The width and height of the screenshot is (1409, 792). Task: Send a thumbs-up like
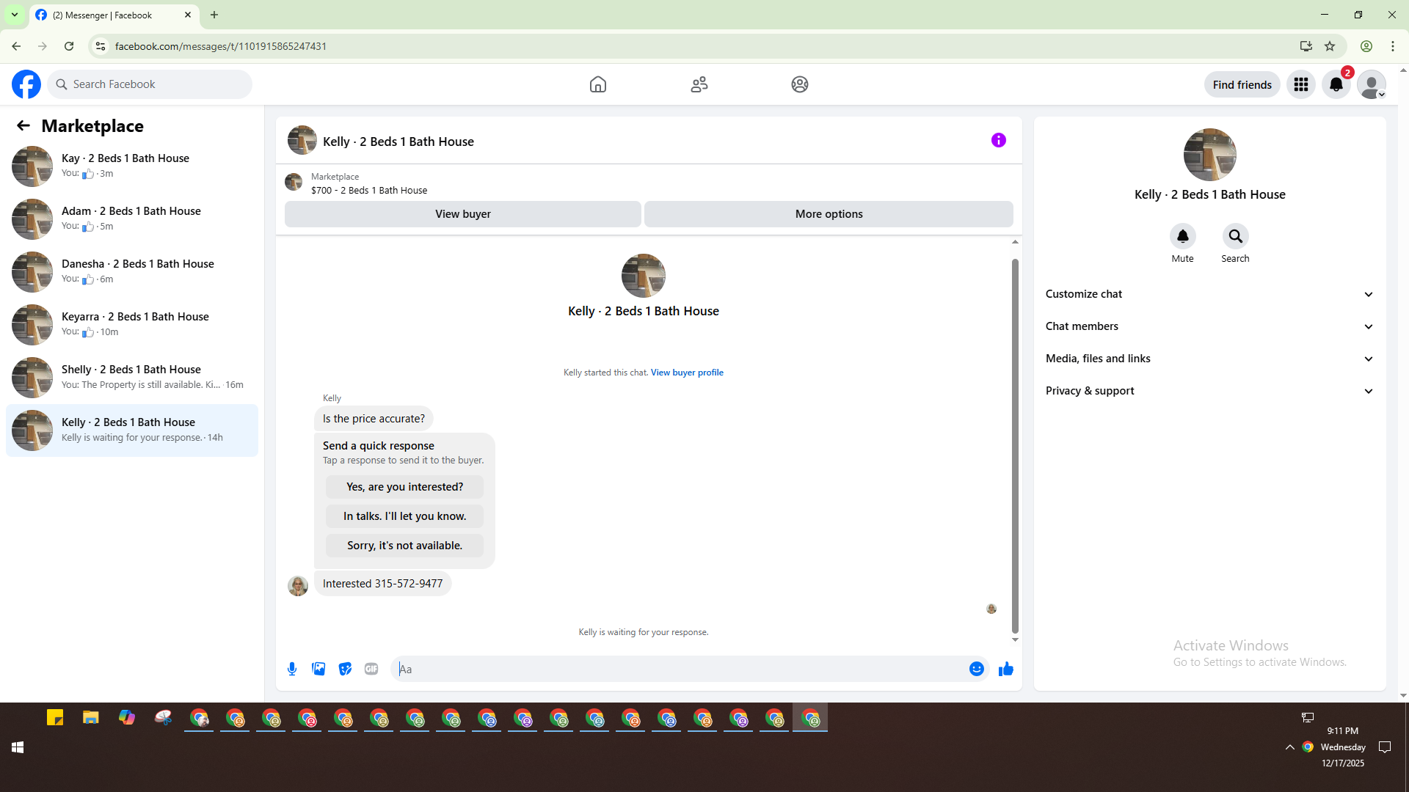click(1005, 669)
